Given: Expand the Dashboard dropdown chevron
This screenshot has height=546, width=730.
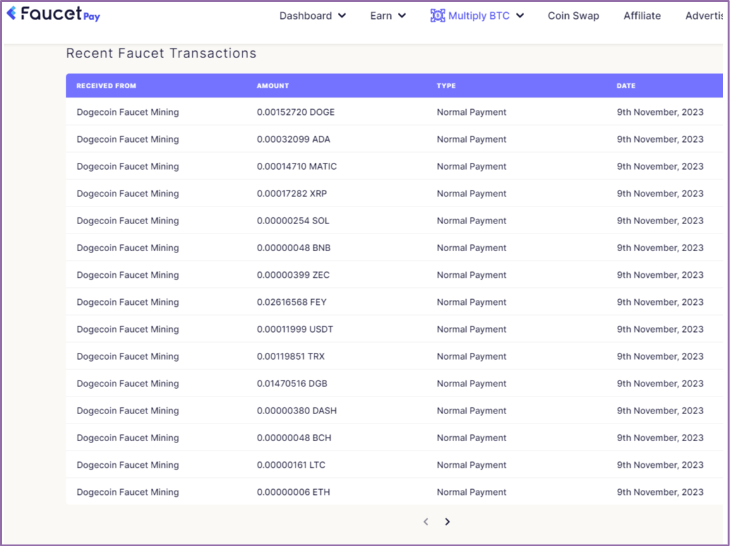Looking at the screenshot, I should (342, 16).
